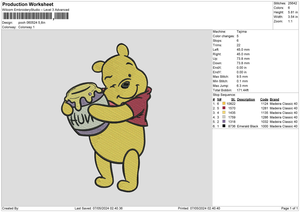Viewport: 300px width, 212px height.
Task: Click thread code 1000
Action: [264, 126]
